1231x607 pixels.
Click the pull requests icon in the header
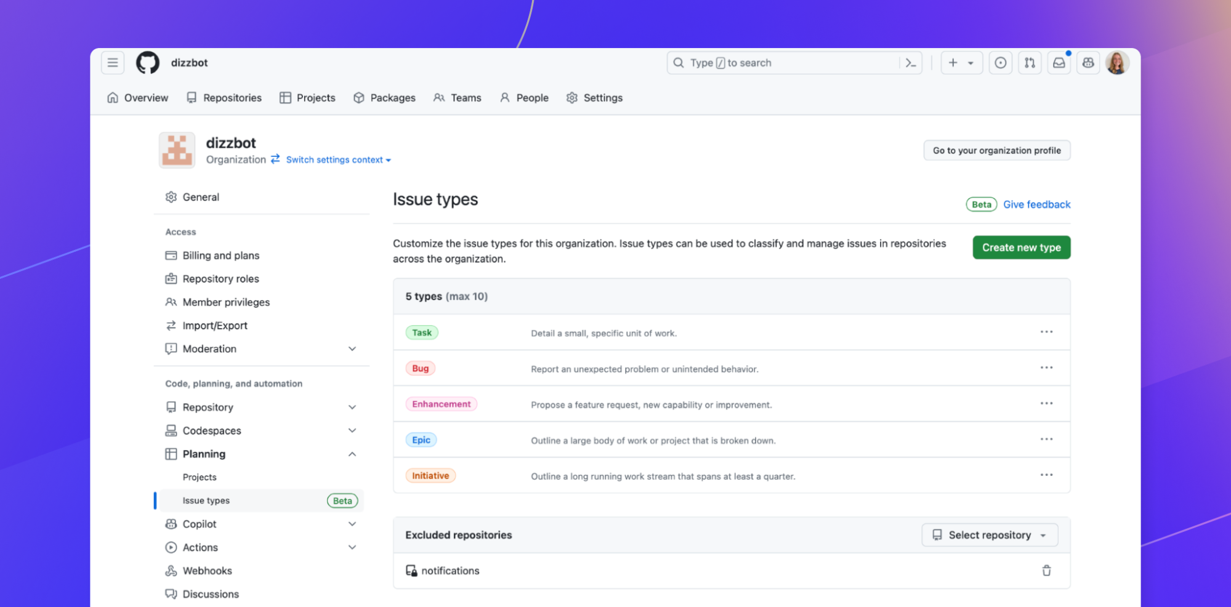pyautogui.click(x=1030, y=62)
